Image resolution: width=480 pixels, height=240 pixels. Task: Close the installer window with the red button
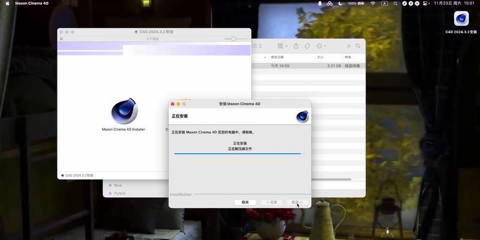173,104
